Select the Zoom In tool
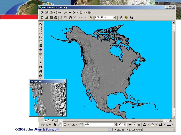The width and height of the screenshot is (181, 135). 40,24
